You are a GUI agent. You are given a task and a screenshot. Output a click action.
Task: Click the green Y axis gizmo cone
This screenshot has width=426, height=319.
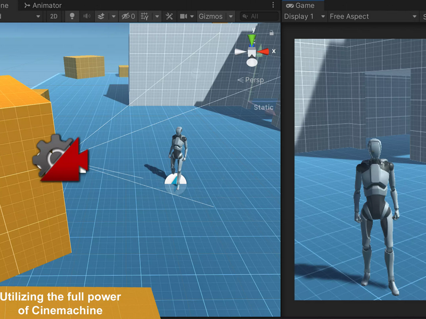pos(252,39)
